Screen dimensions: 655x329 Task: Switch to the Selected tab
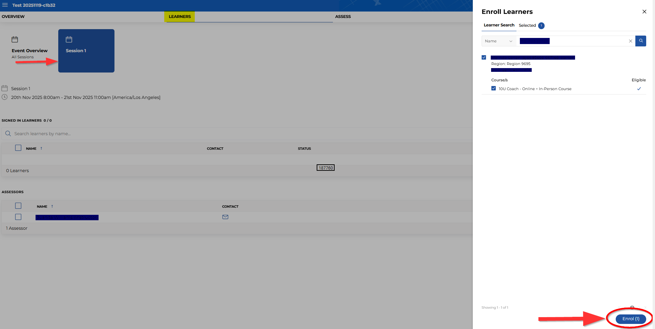point(527,25)
